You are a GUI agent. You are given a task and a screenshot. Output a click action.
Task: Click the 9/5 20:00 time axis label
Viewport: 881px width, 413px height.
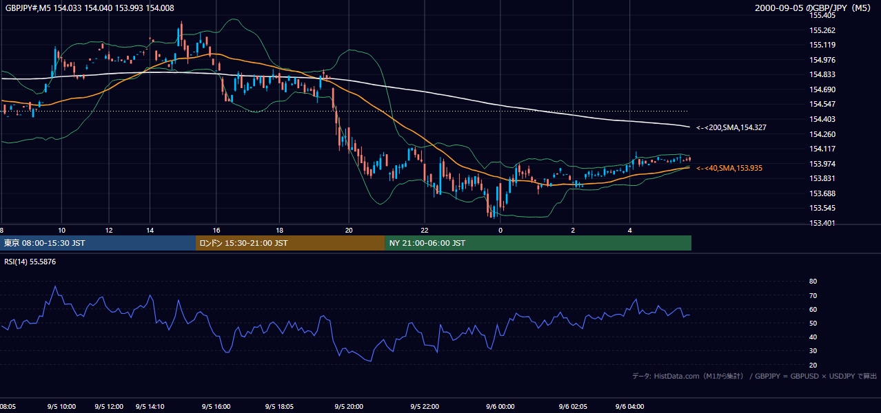(x=348, y=407)
